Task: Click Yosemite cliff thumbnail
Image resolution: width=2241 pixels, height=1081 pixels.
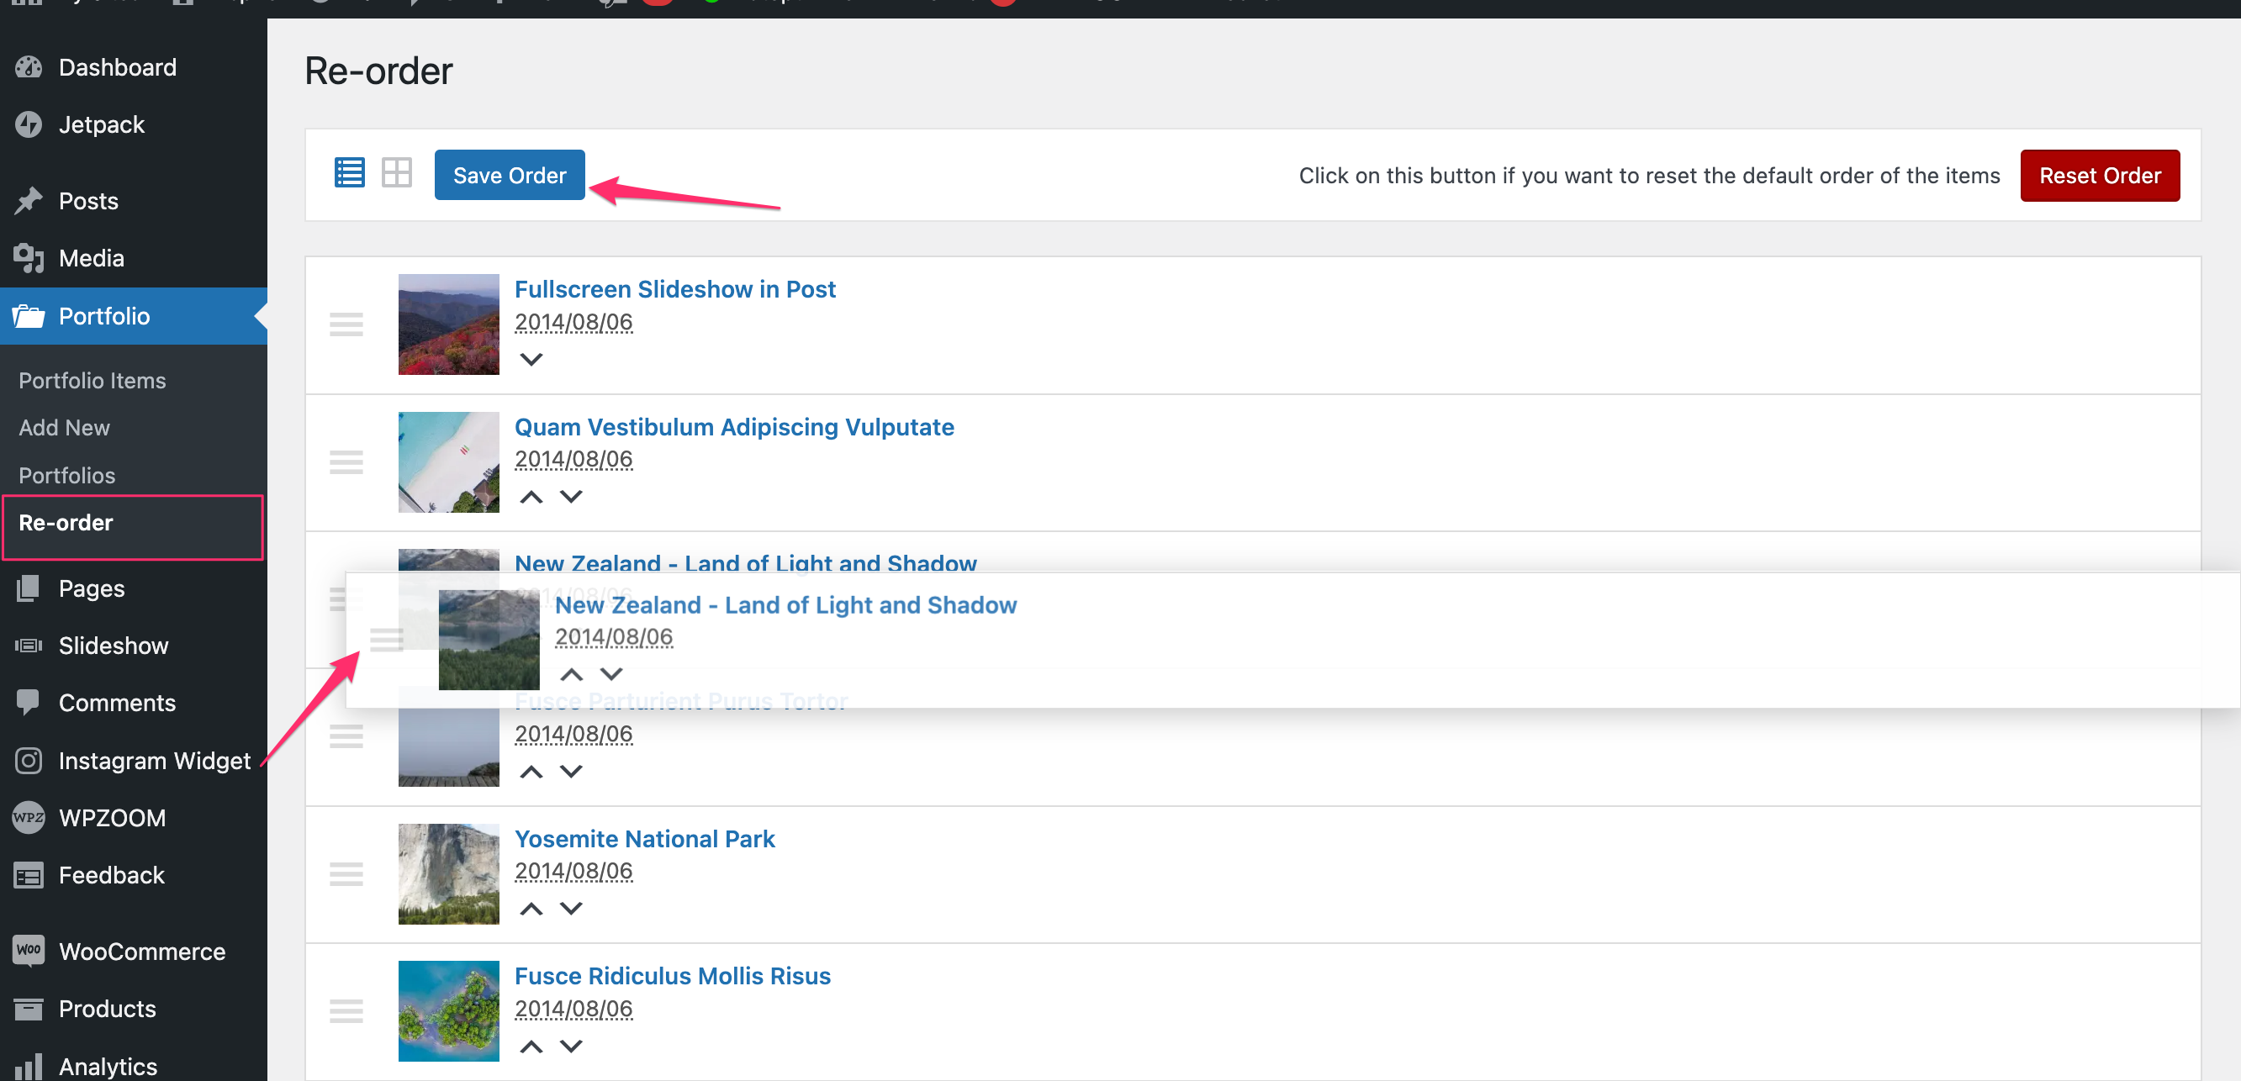Action: 449,873
